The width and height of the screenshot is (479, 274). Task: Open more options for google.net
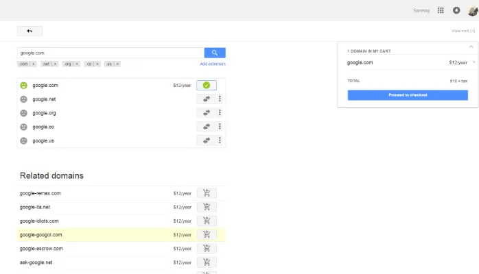(x=220, y=99)
